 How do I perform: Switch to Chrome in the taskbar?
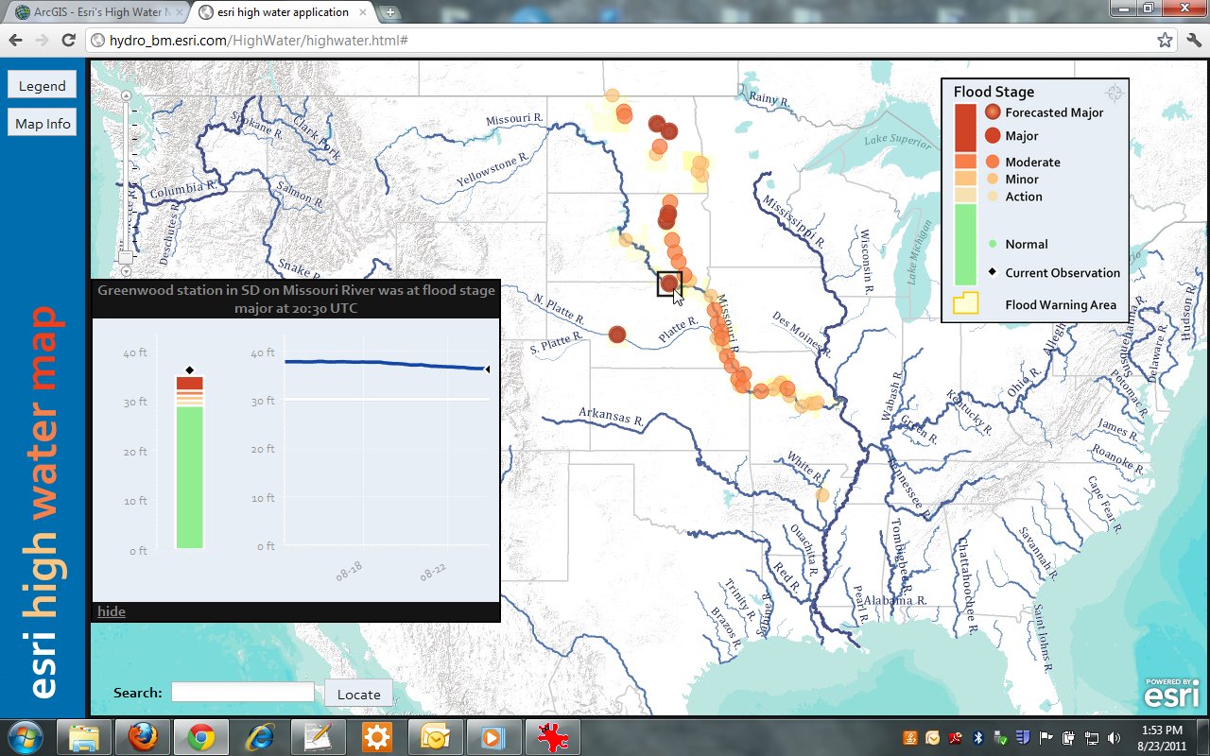coord(201,737)
